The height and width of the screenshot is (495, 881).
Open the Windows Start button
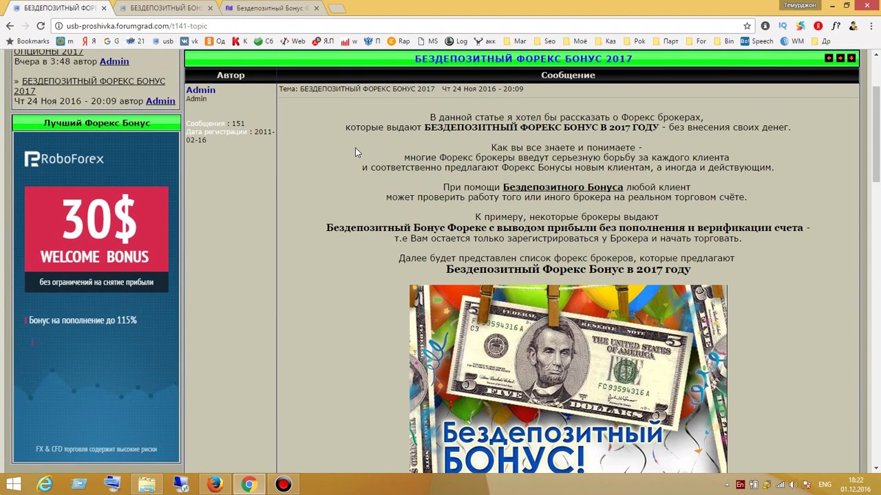coord(13,484)
